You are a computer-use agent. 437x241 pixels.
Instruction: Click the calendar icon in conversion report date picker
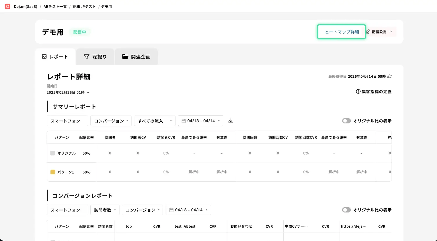coord(171,210)
